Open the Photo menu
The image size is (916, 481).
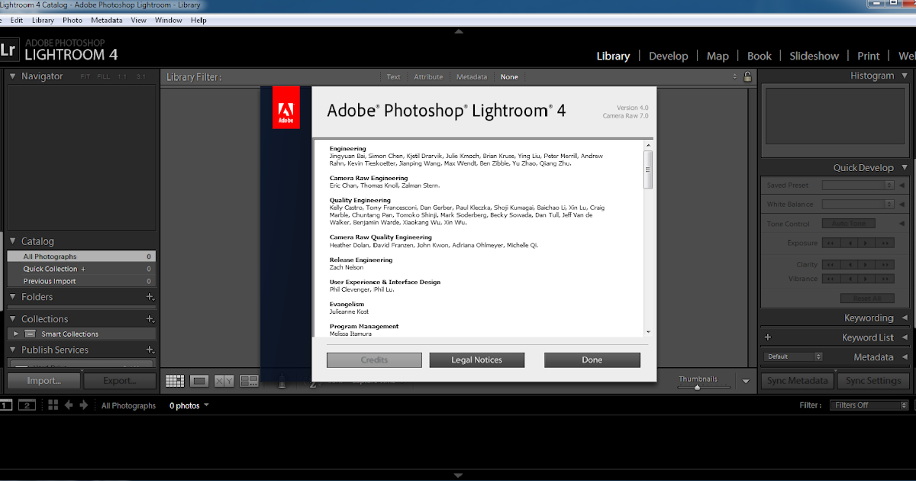tap(73, 20)
